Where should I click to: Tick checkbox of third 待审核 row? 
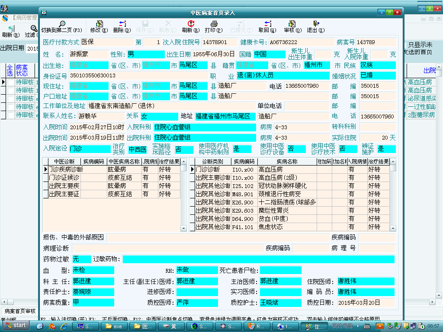(10, 99)
